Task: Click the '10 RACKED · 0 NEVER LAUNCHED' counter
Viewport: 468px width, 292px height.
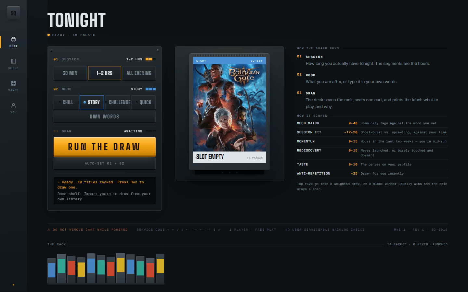Action: tap(417, 244)
